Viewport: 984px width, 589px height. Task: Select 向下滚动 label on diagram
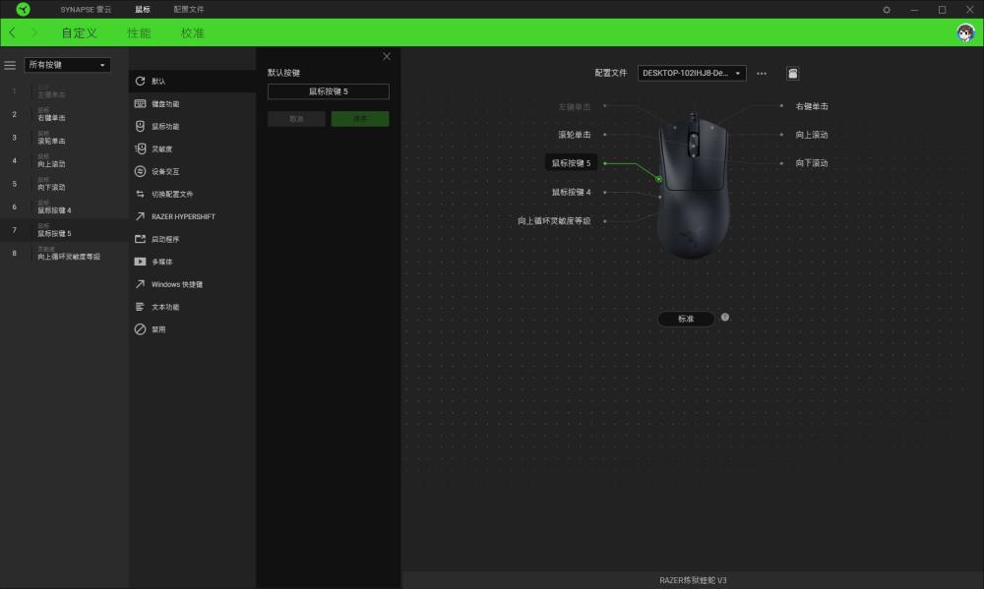point(812,163)
